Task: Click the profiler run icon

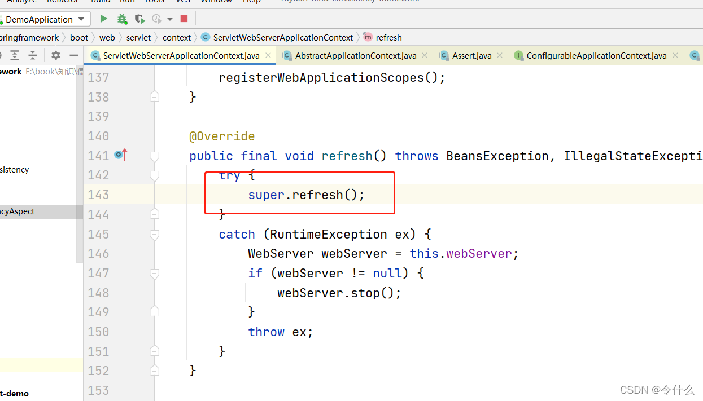Action: point(157,19)
